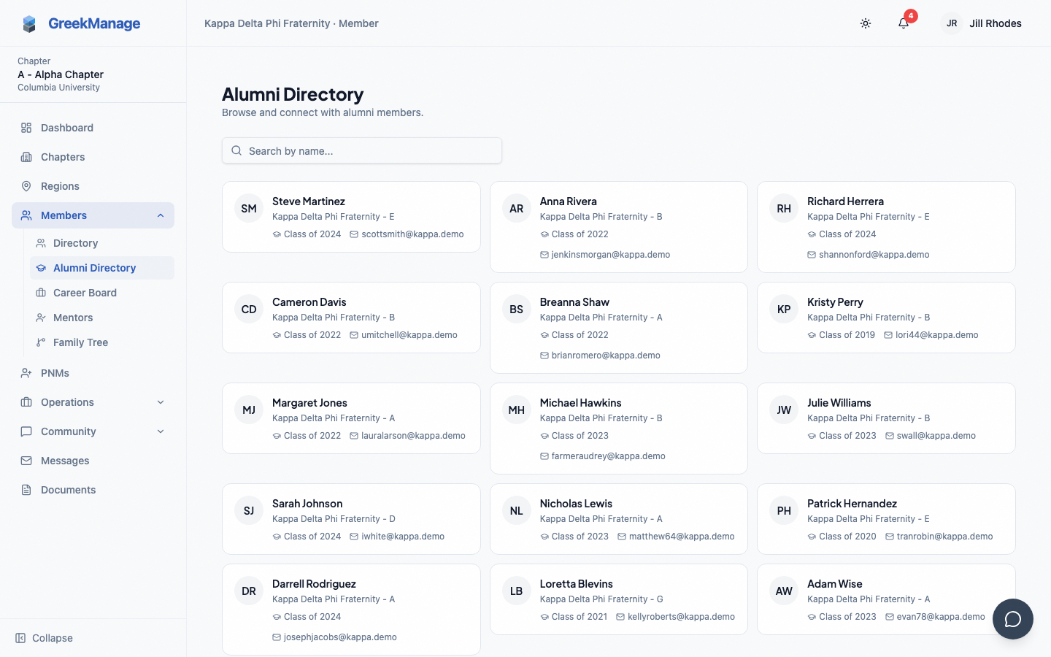Toggle the light/dark theme sun icon
The width and height of the screenshot is (1051, 657).
click(x=866, y=23)
